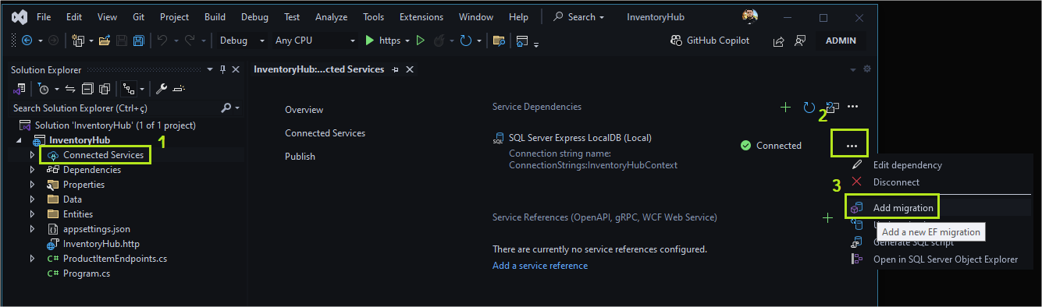Click the New Project toolbar icon
This screenshot has width=1042, height=307.
tap(78, 41)
